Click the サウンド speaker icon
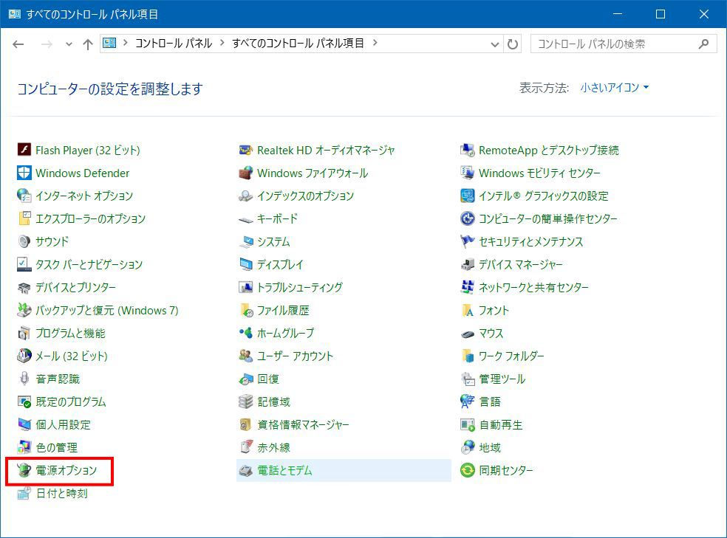This screenshot has width=727, height=538. coord(24,241)
